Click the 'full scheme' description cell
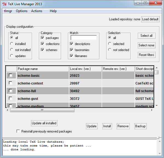The image size is (164, 158). tap(144, 91)
